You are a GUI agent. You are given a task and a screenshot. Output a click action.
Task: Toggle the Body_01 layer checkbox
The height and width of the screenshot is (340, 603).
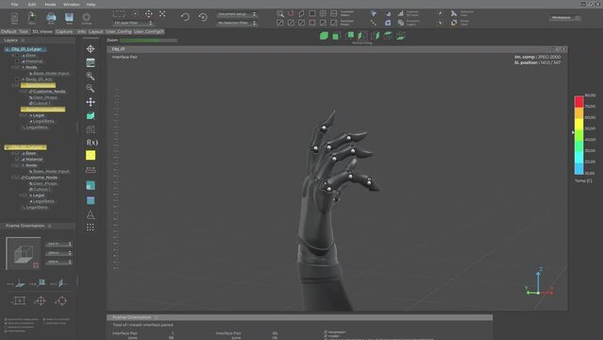coord(17,79)
